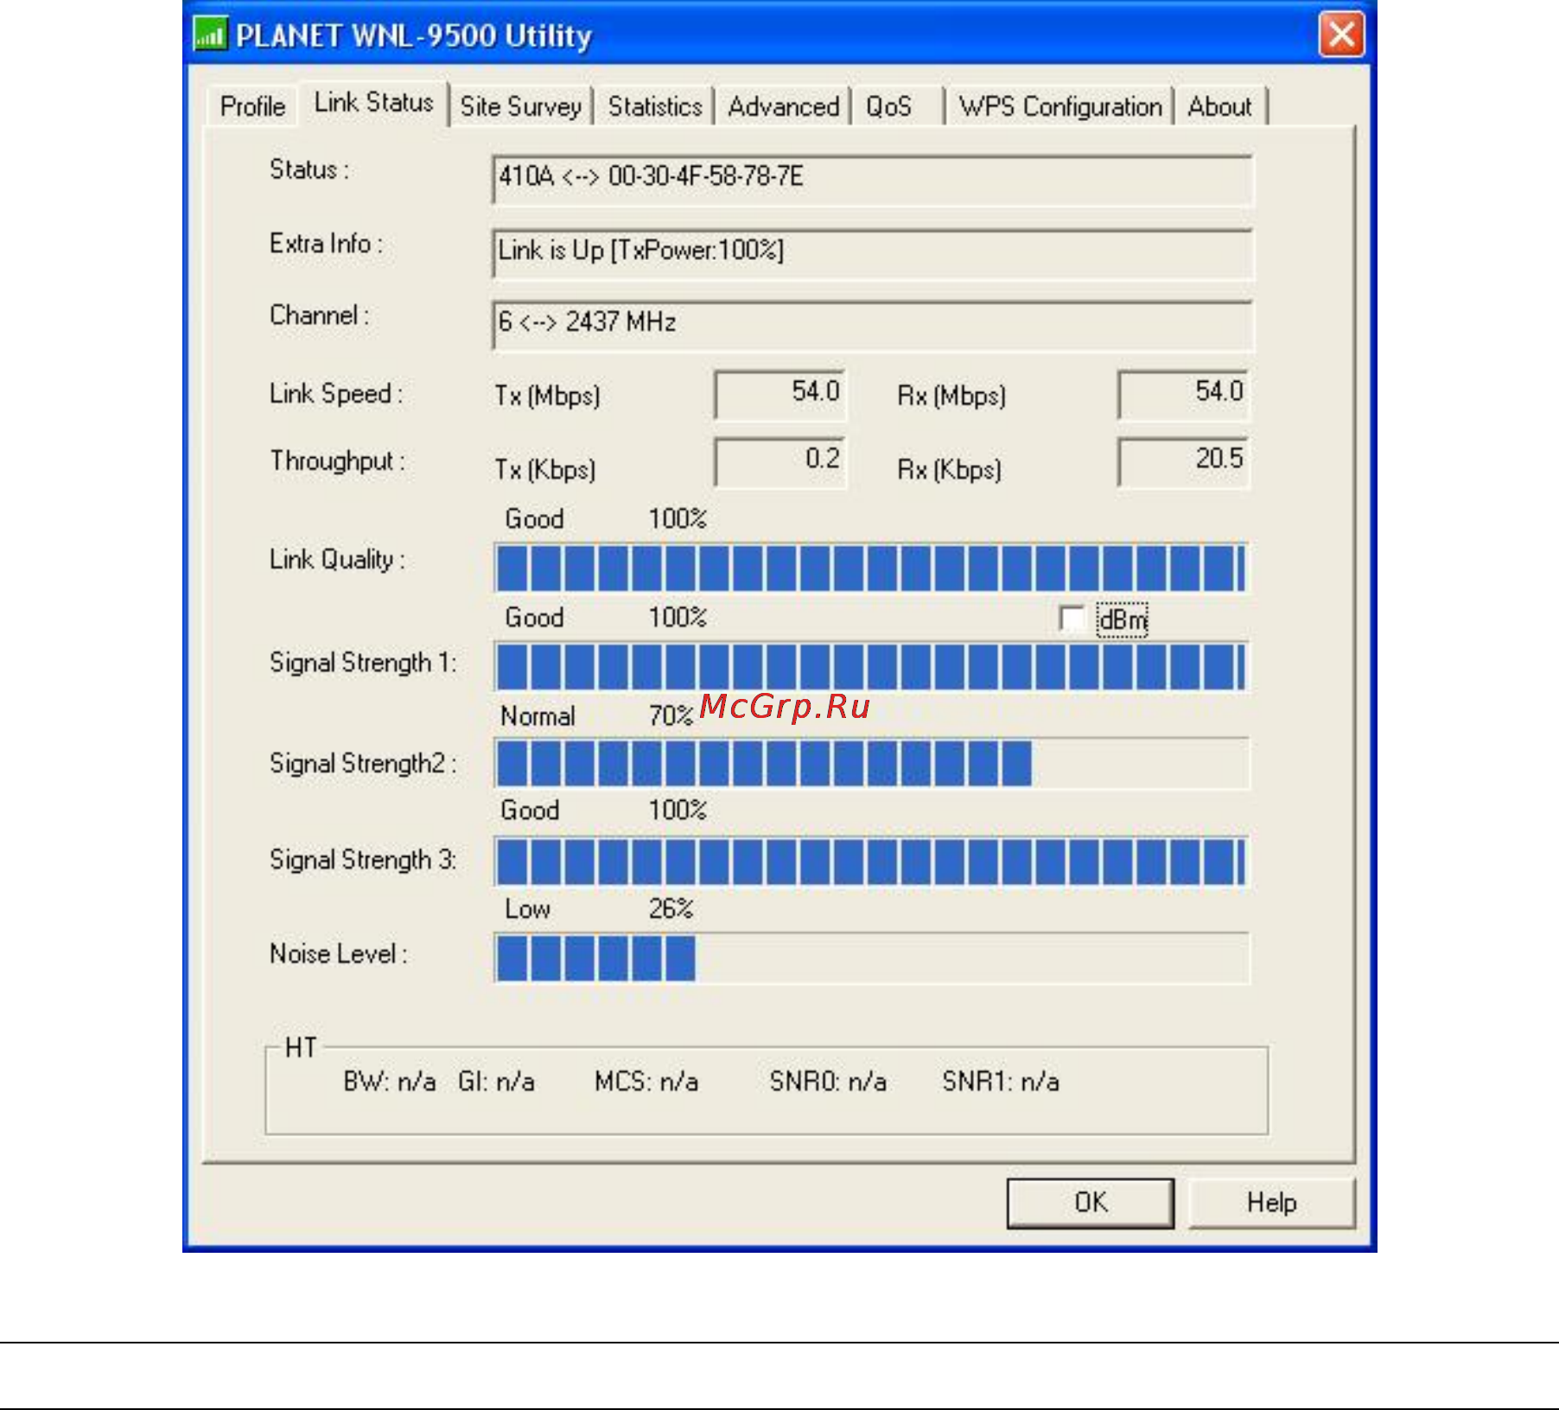Click the Channel field '6 <--> 2437 MHz'
The width and height of the screenshot is (1559, 1410).
872,325
